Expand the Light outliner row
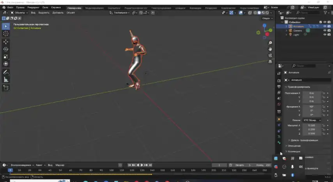The image size is (333, 182). tap(286, 35)
